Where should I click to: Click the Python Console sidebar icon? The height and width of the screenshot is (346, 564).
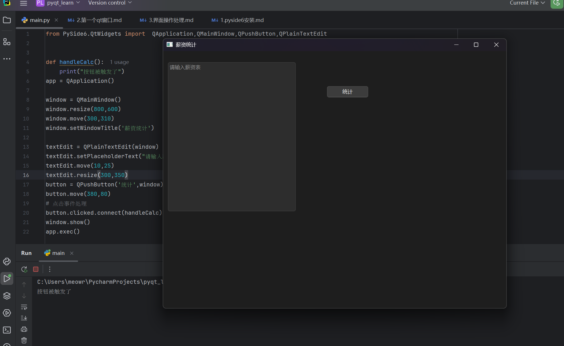tap(7, 261)
